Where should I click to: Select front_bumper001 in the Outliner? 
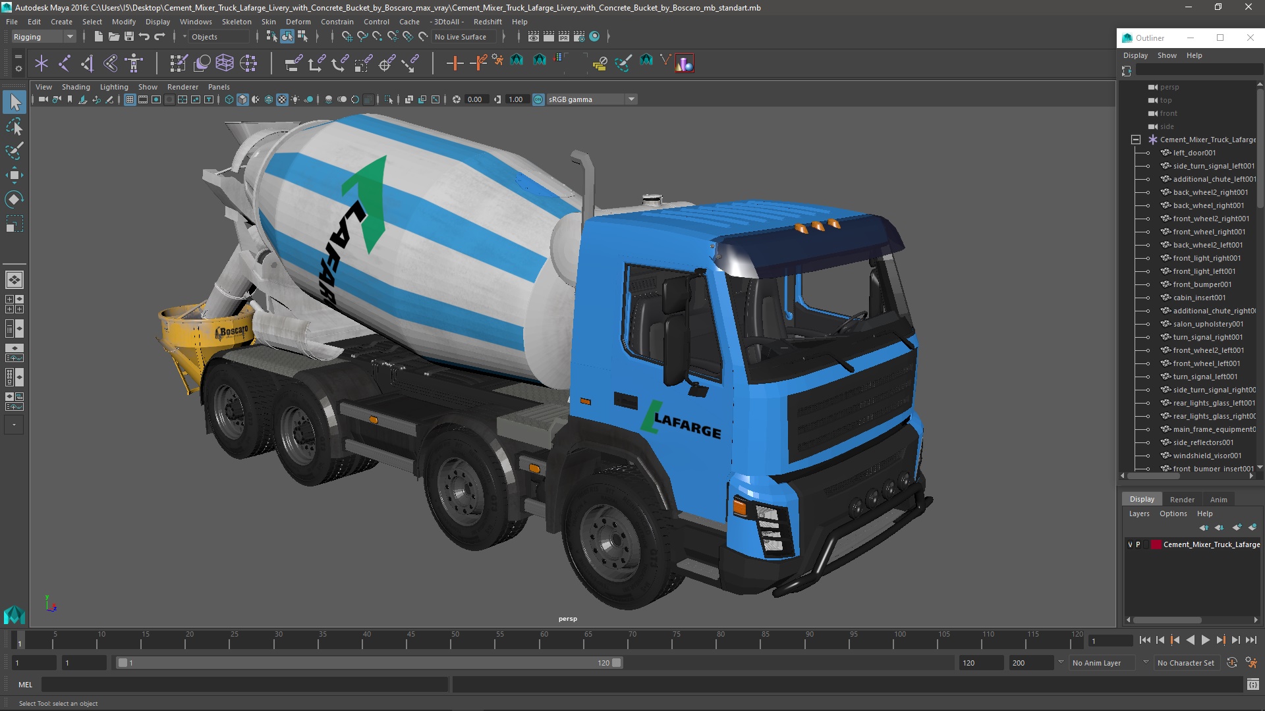click(1202, 284)
